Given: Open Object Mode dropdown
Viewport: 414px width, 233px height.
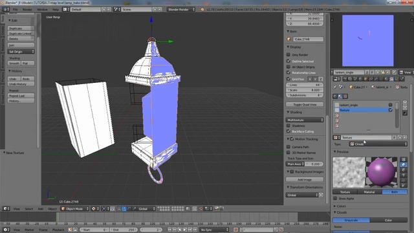Looking at the screenshot, I should (75, 208).
